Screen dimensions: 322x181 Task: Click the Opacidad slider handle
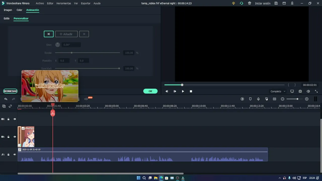click(x=119, y=68)
